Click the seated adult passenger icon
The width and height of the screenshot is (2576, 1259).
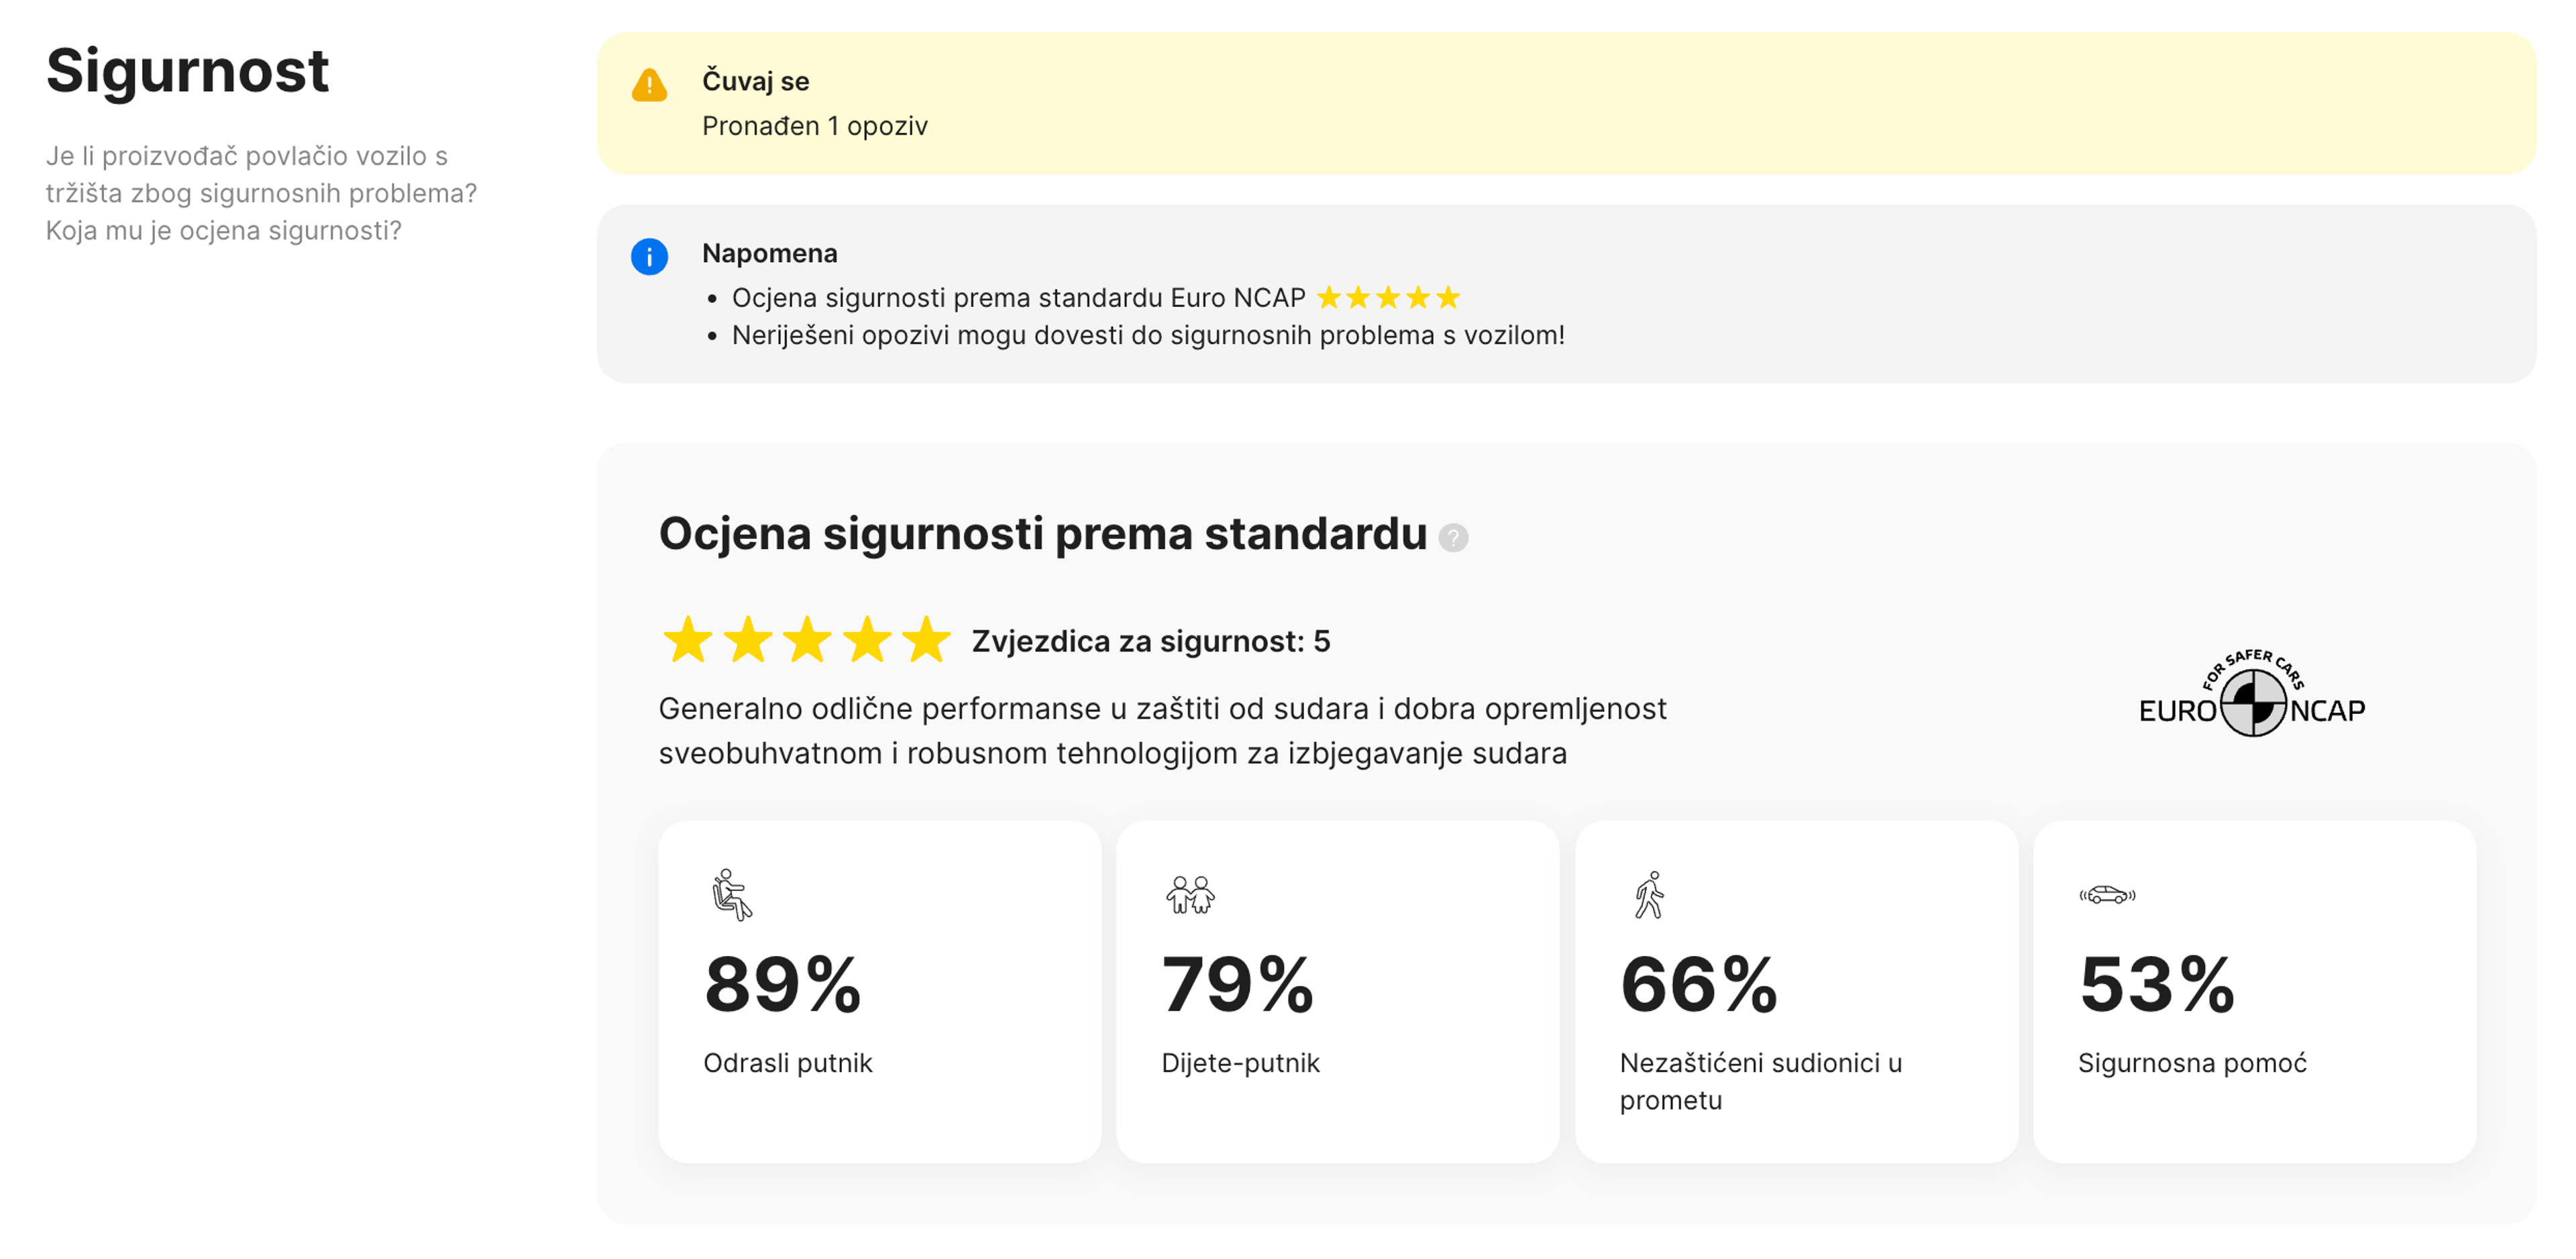tap(732, 894)
